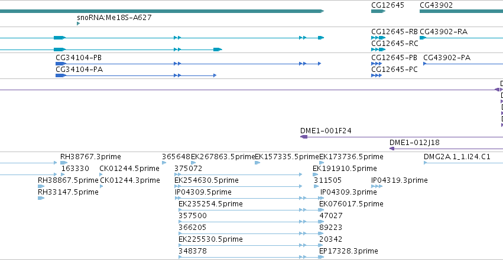This screenshot has width=503, height=260.
Task: Click the DME1-001F24 arrowhead glyph
Action: pyautogui.click(x=304, y=137)
